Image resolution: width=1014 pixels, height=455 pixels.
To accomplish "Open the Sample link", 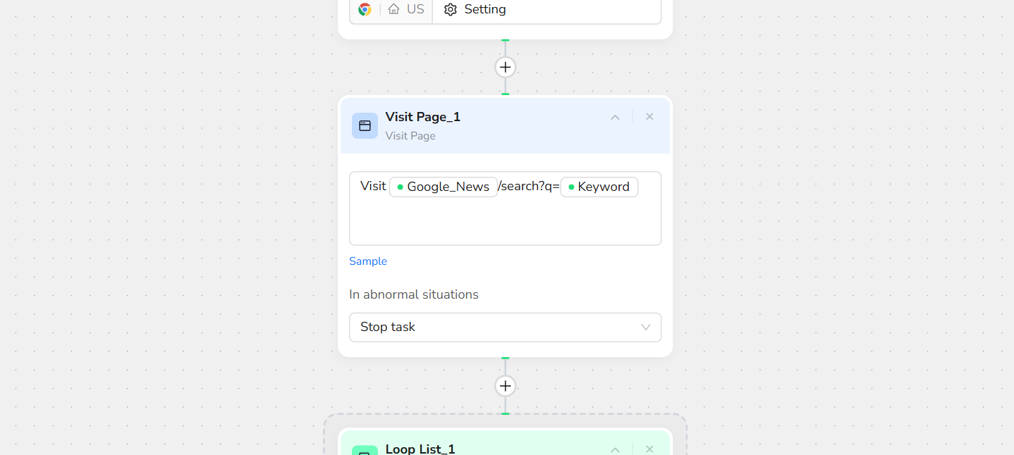I will click(x=368, y=261).
